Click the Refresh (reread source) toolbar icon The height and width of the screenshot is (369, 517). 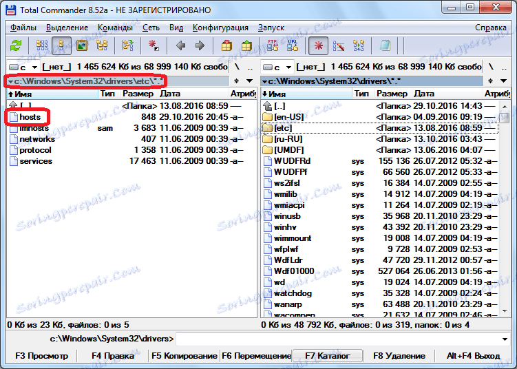16,45
